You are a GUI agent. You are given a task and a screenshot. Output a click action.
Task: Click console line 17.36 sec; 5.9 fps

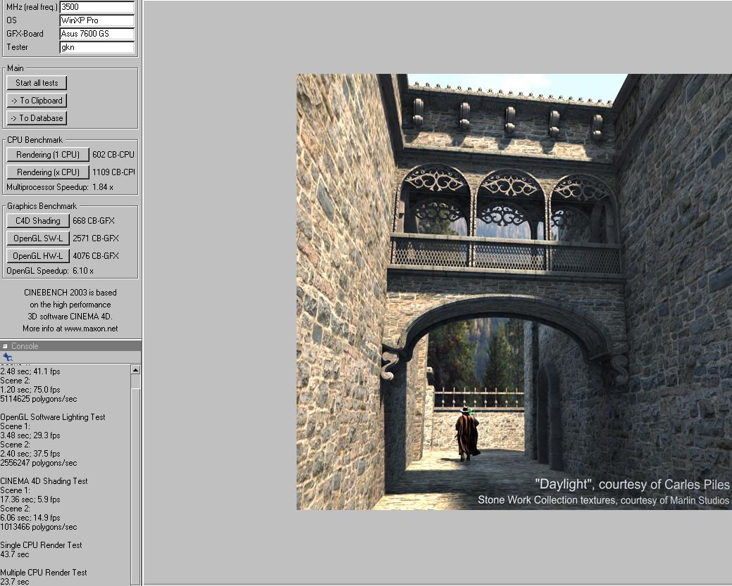click(x=30, y=499)
